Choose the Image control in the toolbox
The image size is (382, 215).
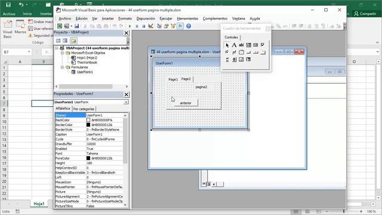pyautogui.click(x=241, y=60)
